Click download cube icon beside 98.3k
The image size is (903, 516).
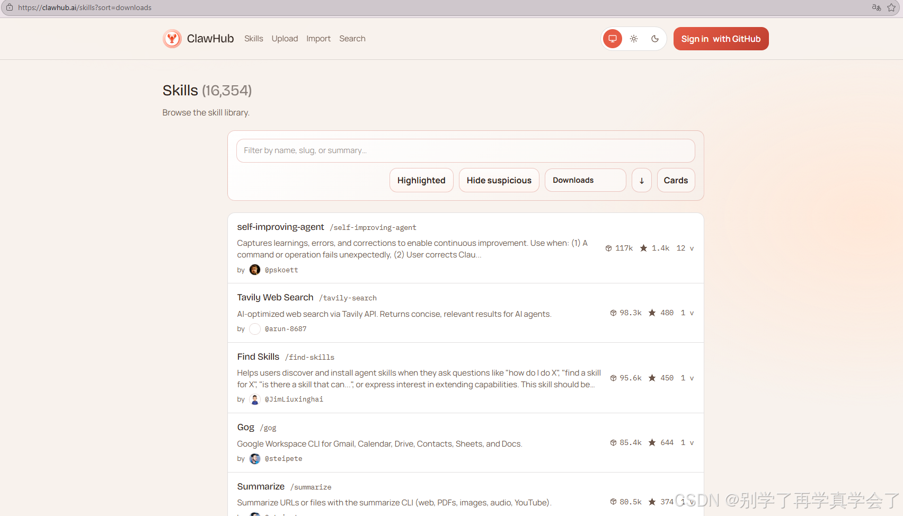613,313
